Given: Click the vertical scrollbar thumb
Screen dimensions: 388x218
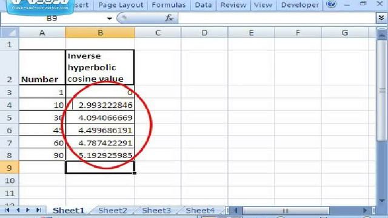Looking at the screenshot, I should 381,90.
